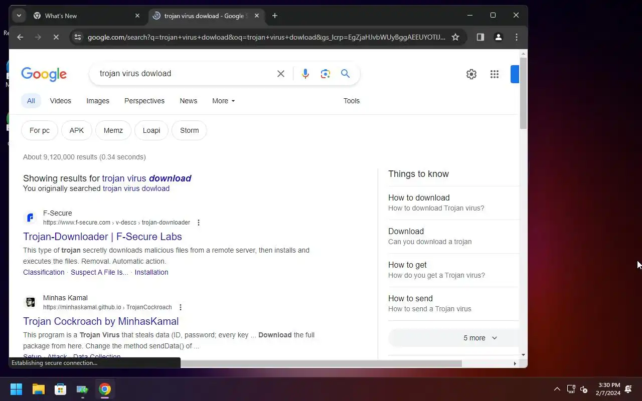642x401 pixels.
Task: Expand the Download topic card
Action: pos(453,236)
